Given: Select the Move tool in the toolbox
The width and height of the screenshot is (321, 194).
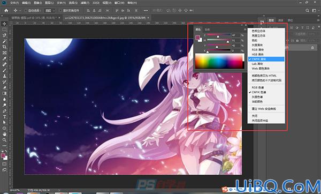Looking at the screenshot, I should (x=4, y=24).
